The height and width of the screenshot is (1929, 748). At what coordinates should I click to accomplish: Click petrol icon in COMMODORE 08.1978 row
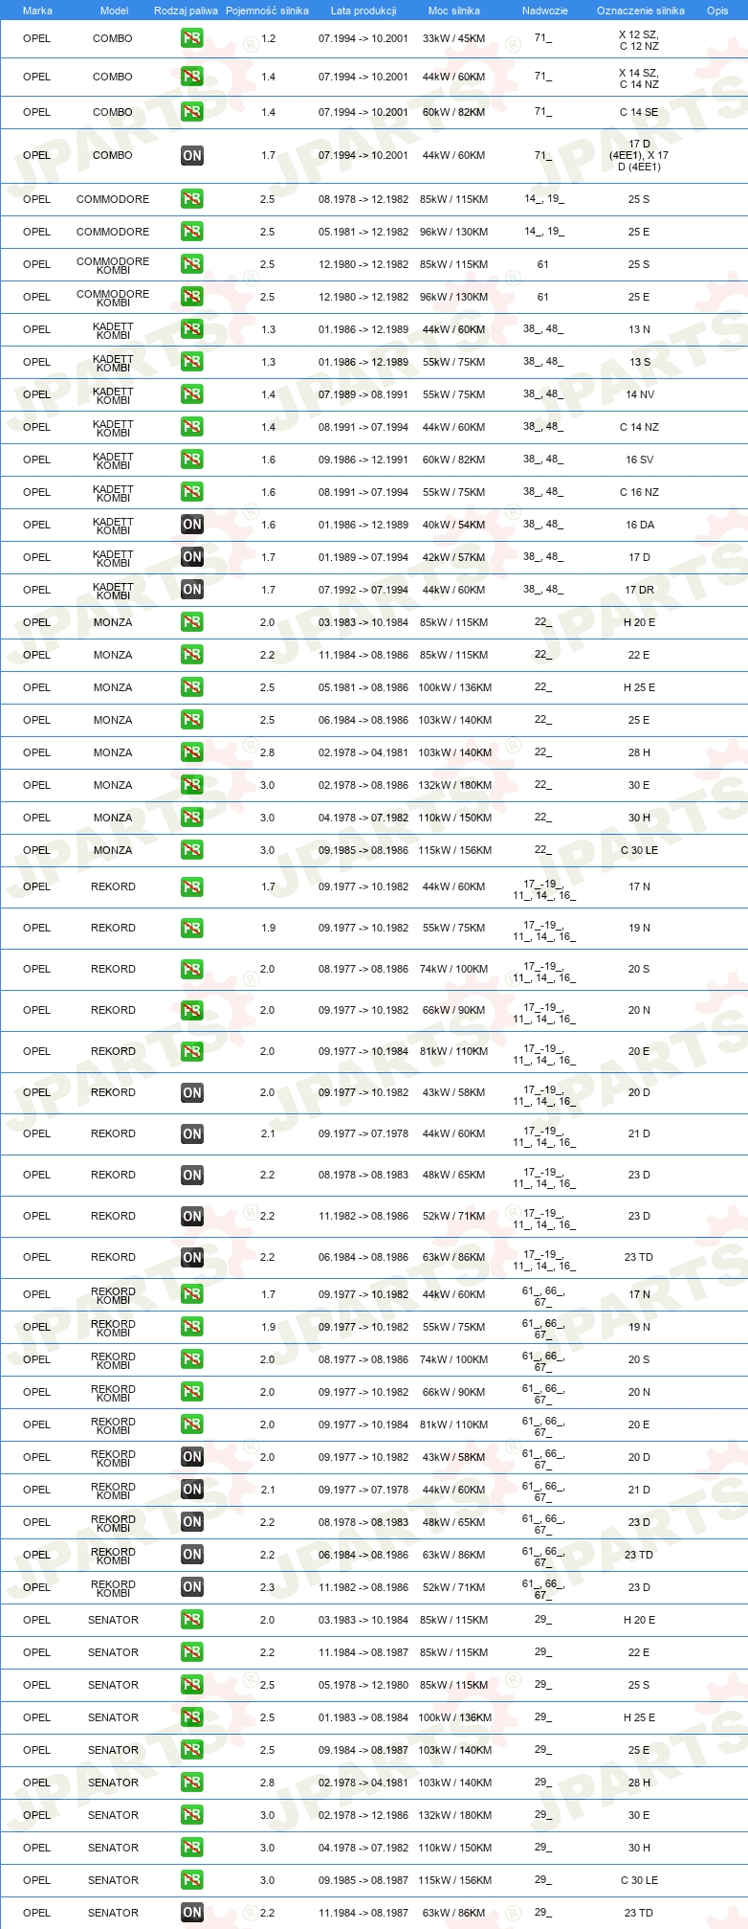point(192,199)
